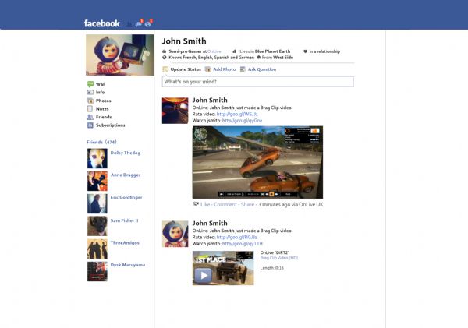The width and height of the screenshot is (468, 328).
Task: Click the Facebook logo in header
Action: pos(102,23)
